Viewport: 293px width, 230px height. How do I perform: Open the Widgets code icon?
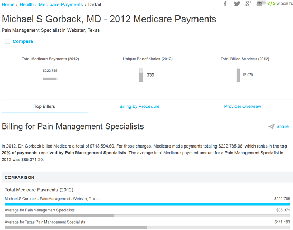pos(271,4)
